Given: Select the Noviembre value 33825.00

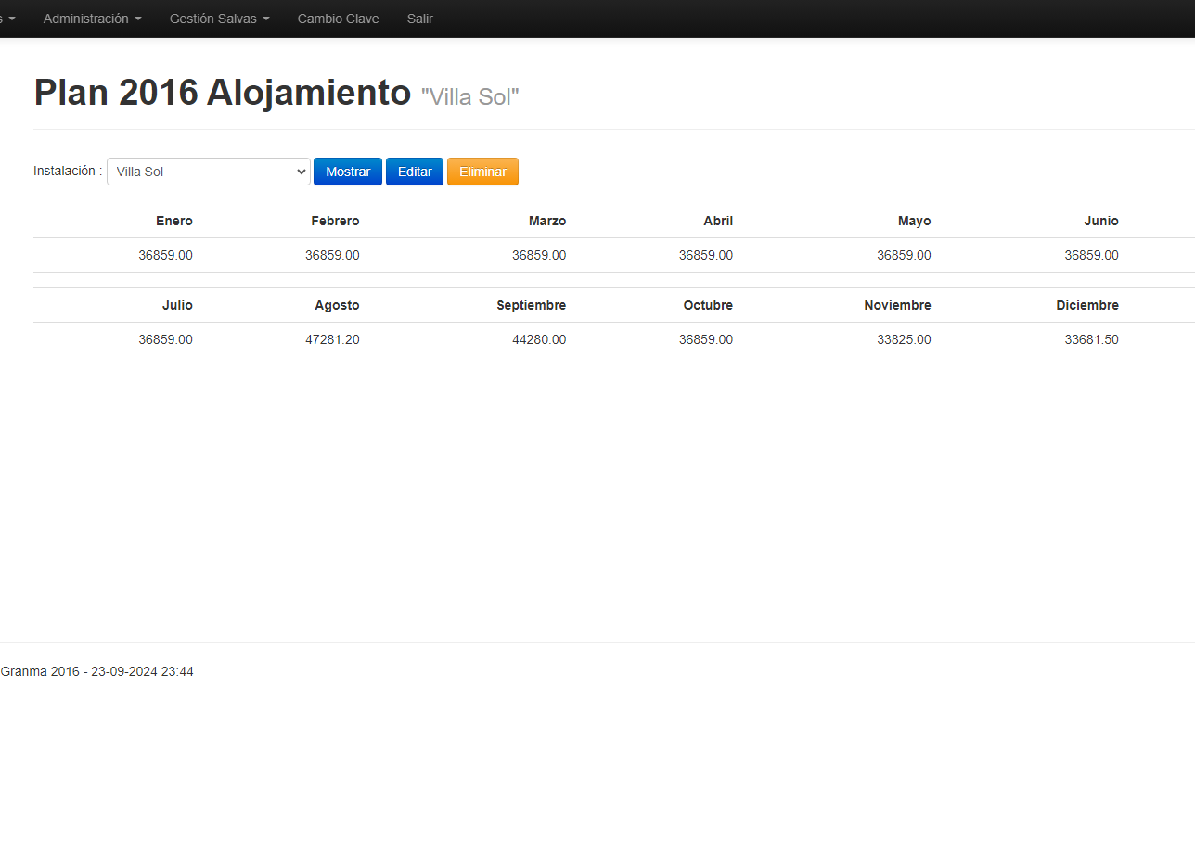Looking at the screenshot, I should tap(904, 339).
